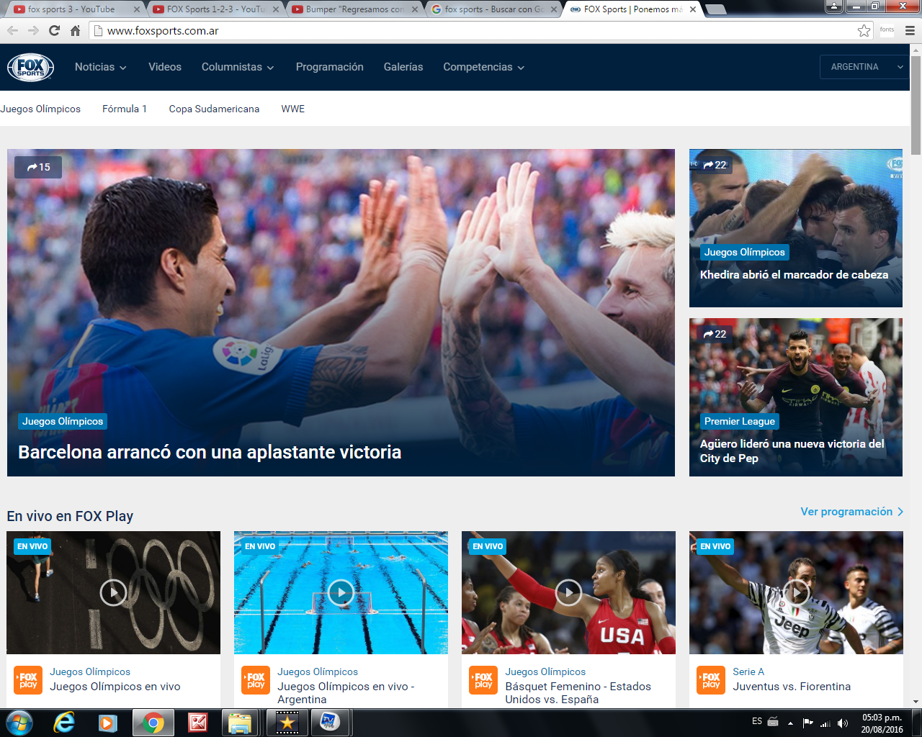The image size is (922, 737).
Task: Open the Chrome hamburger menu
Action: click(910, 30)
